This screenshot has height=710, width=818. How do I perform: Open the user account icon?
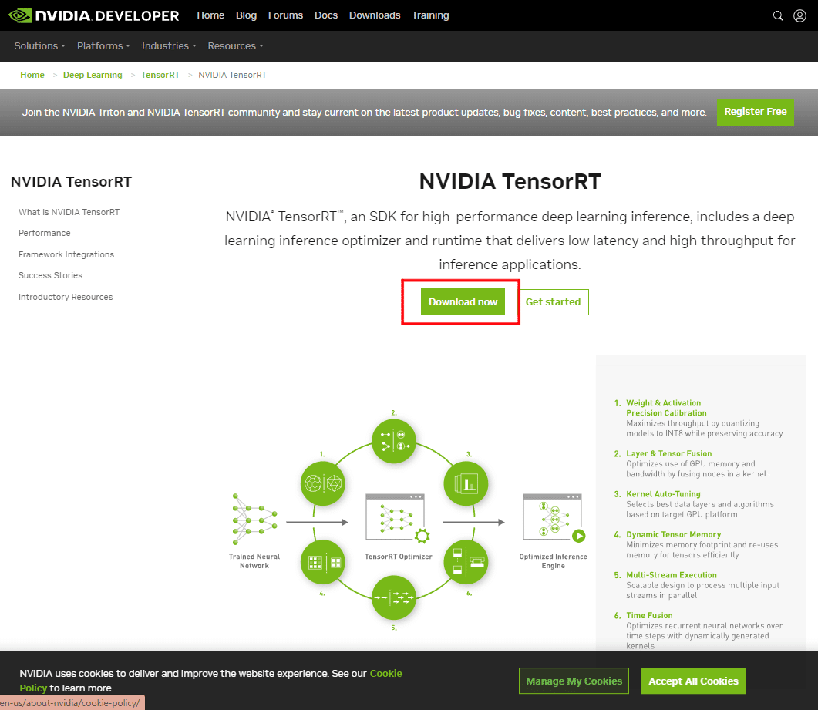799,15
